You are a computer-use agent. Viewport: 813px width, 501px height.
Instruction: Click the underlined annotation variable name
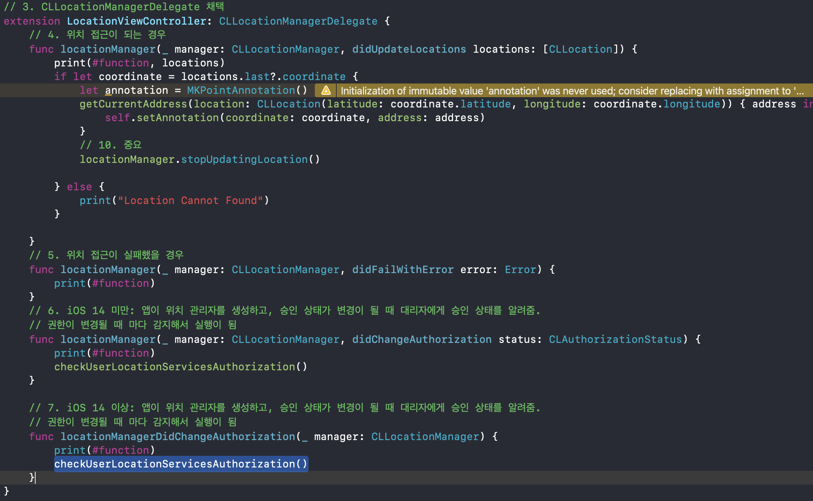[137, 90]
